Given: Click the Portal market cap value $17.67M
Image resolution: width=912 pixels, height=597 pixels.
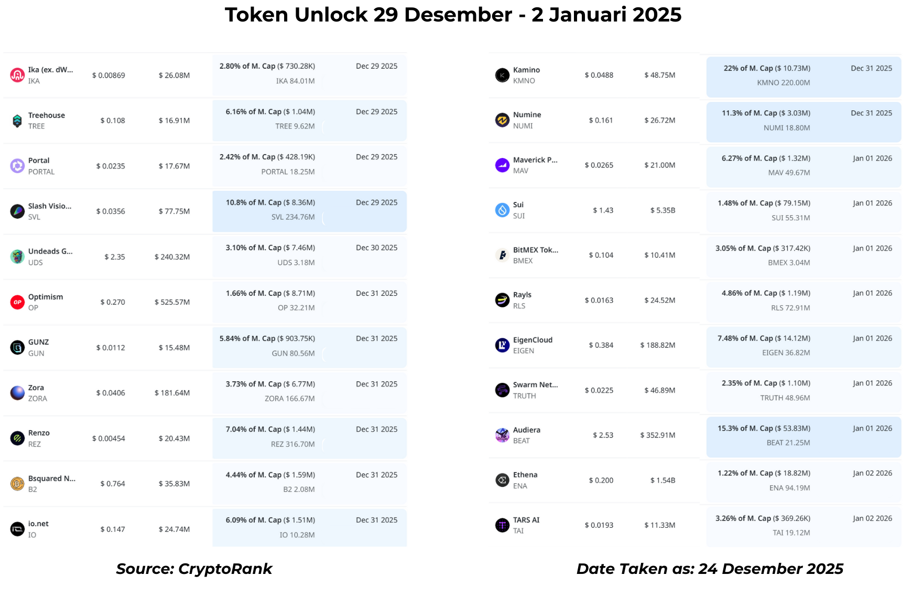Looking at the screenshot, I should (x=174, y=166).
